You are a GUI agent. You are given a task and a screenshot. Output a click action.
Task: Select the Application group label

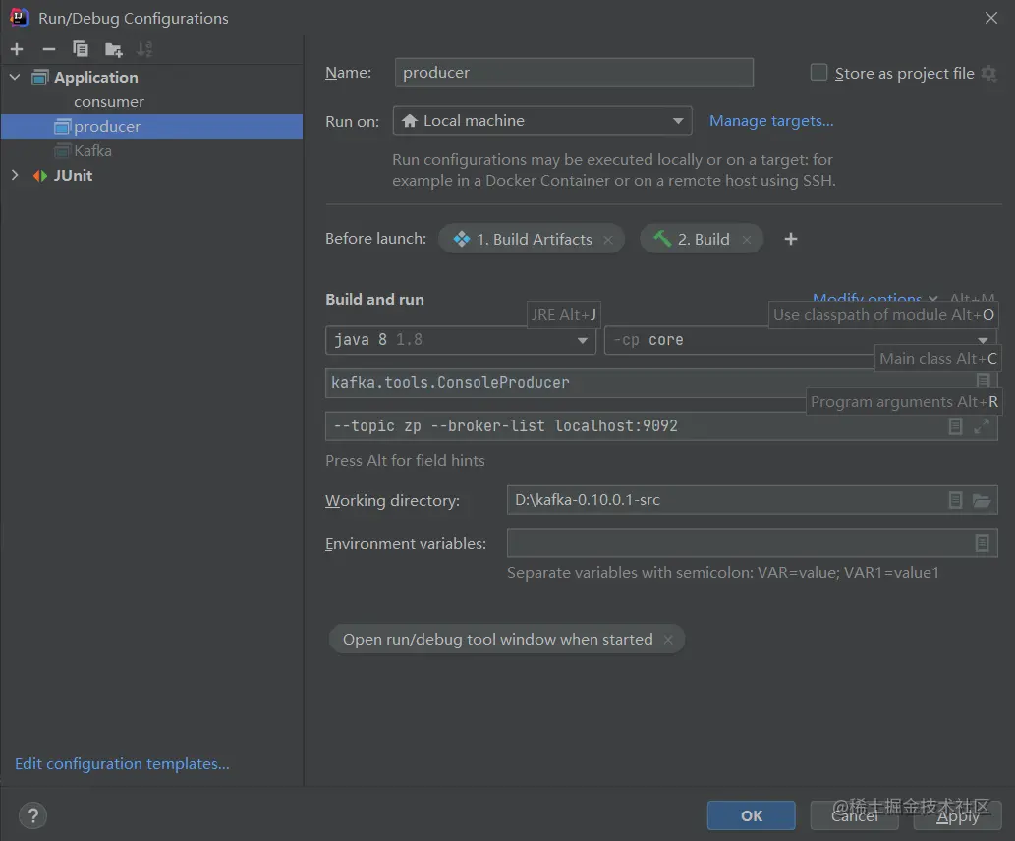(x=96, y=77)
